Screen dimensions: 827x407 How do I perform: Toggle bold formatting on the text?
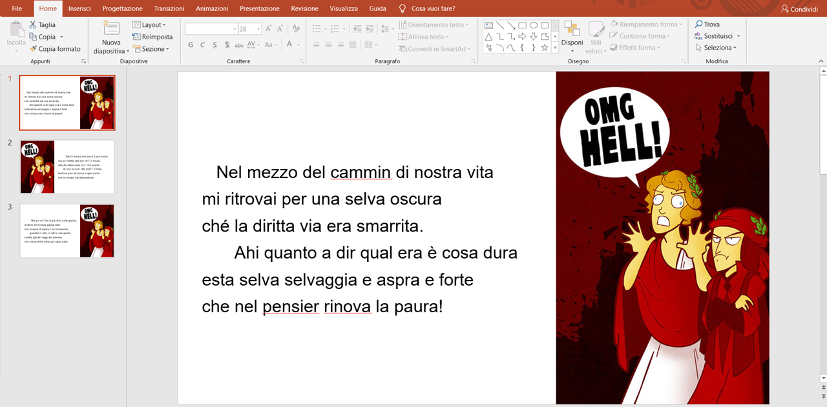coord(190,45)
